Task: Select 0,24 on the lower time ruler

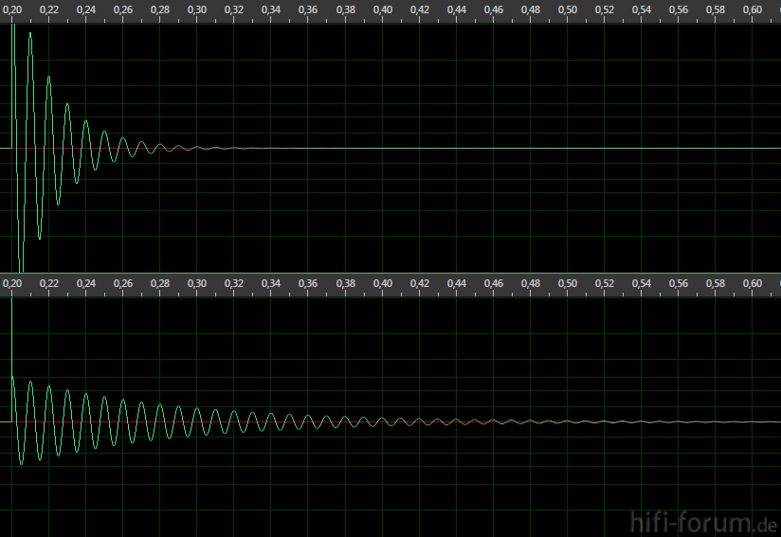Action: [86, 283]
